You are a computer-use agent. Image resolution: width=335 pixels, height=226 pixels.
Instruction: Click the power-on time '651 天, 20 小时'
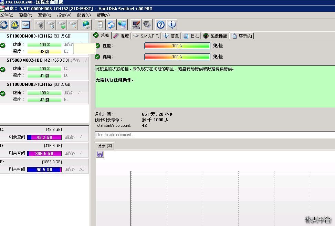click(158, 114)
